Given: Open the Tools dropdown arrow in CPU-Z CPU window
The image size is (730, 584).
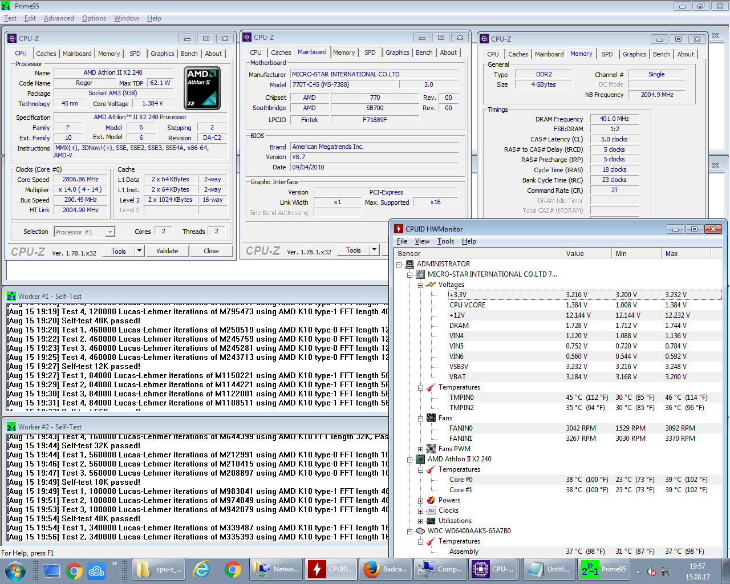Looking at the screenshot, I should 139,251.
